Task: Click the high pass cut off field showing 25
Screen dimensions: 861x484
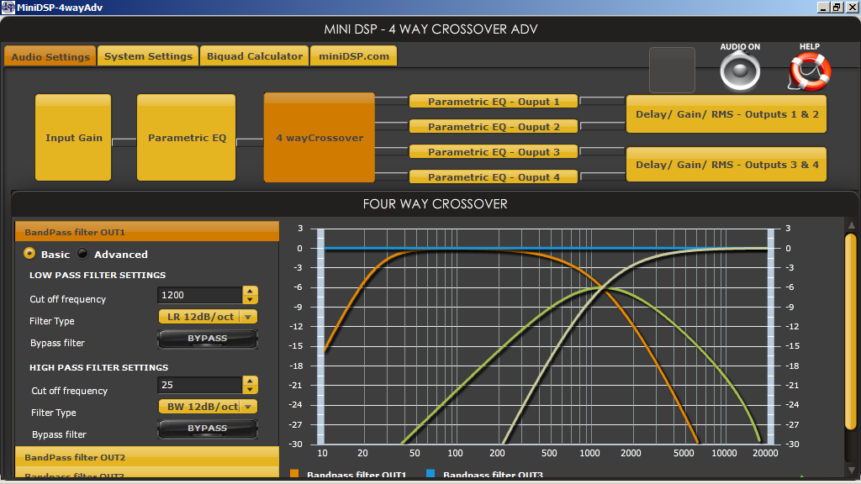Action: [200, 385]
